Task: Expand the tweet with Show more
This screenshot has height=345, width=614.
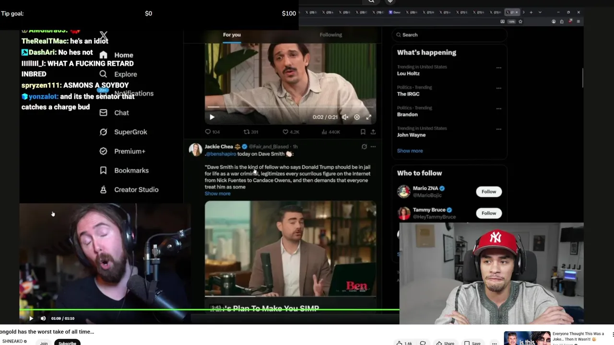Action: [217, 194]
